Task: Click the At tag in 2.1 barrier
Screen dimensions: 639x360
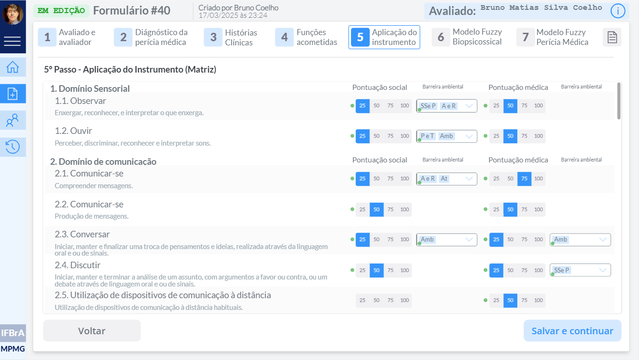Action: click(444, 179)
